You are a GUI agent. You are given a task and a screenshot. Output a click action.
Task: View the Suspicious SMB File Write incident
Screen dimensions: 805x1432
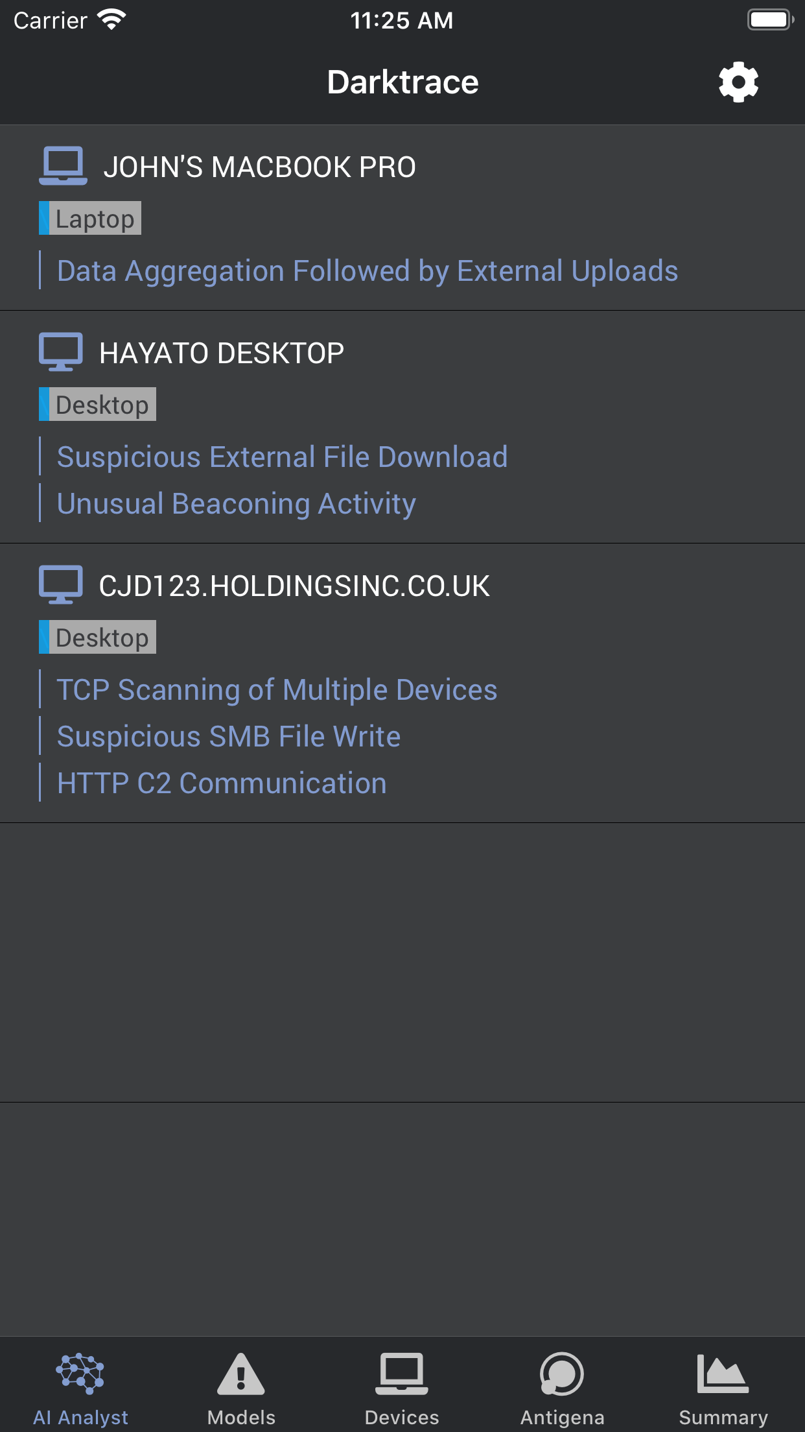[x=228, y=736]
